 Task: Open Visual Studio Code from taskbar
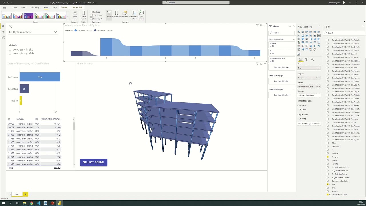click(38, 203)
